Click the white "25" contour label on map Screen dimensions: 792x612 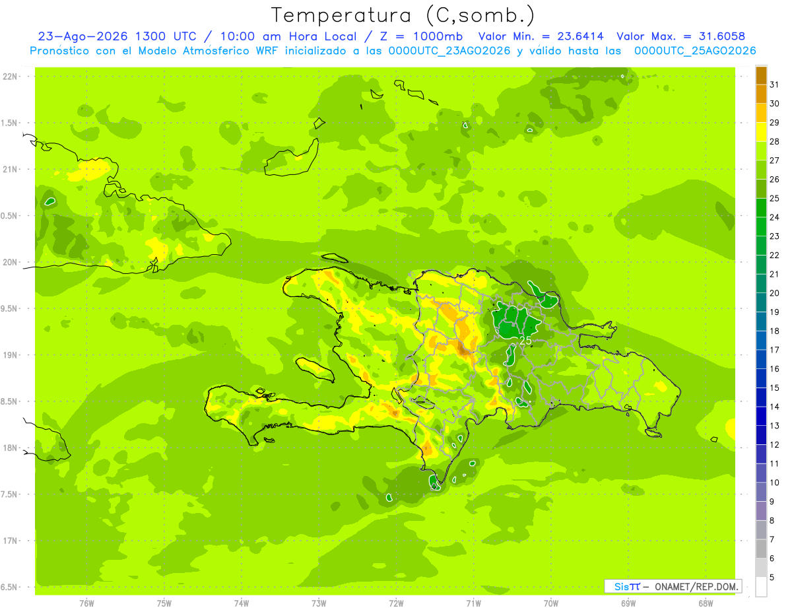coord(525,341)
